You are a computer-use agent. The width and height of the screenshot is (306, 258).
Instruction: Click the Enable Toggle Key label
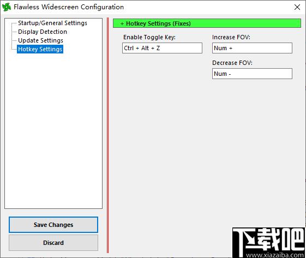tap(149, 37)
